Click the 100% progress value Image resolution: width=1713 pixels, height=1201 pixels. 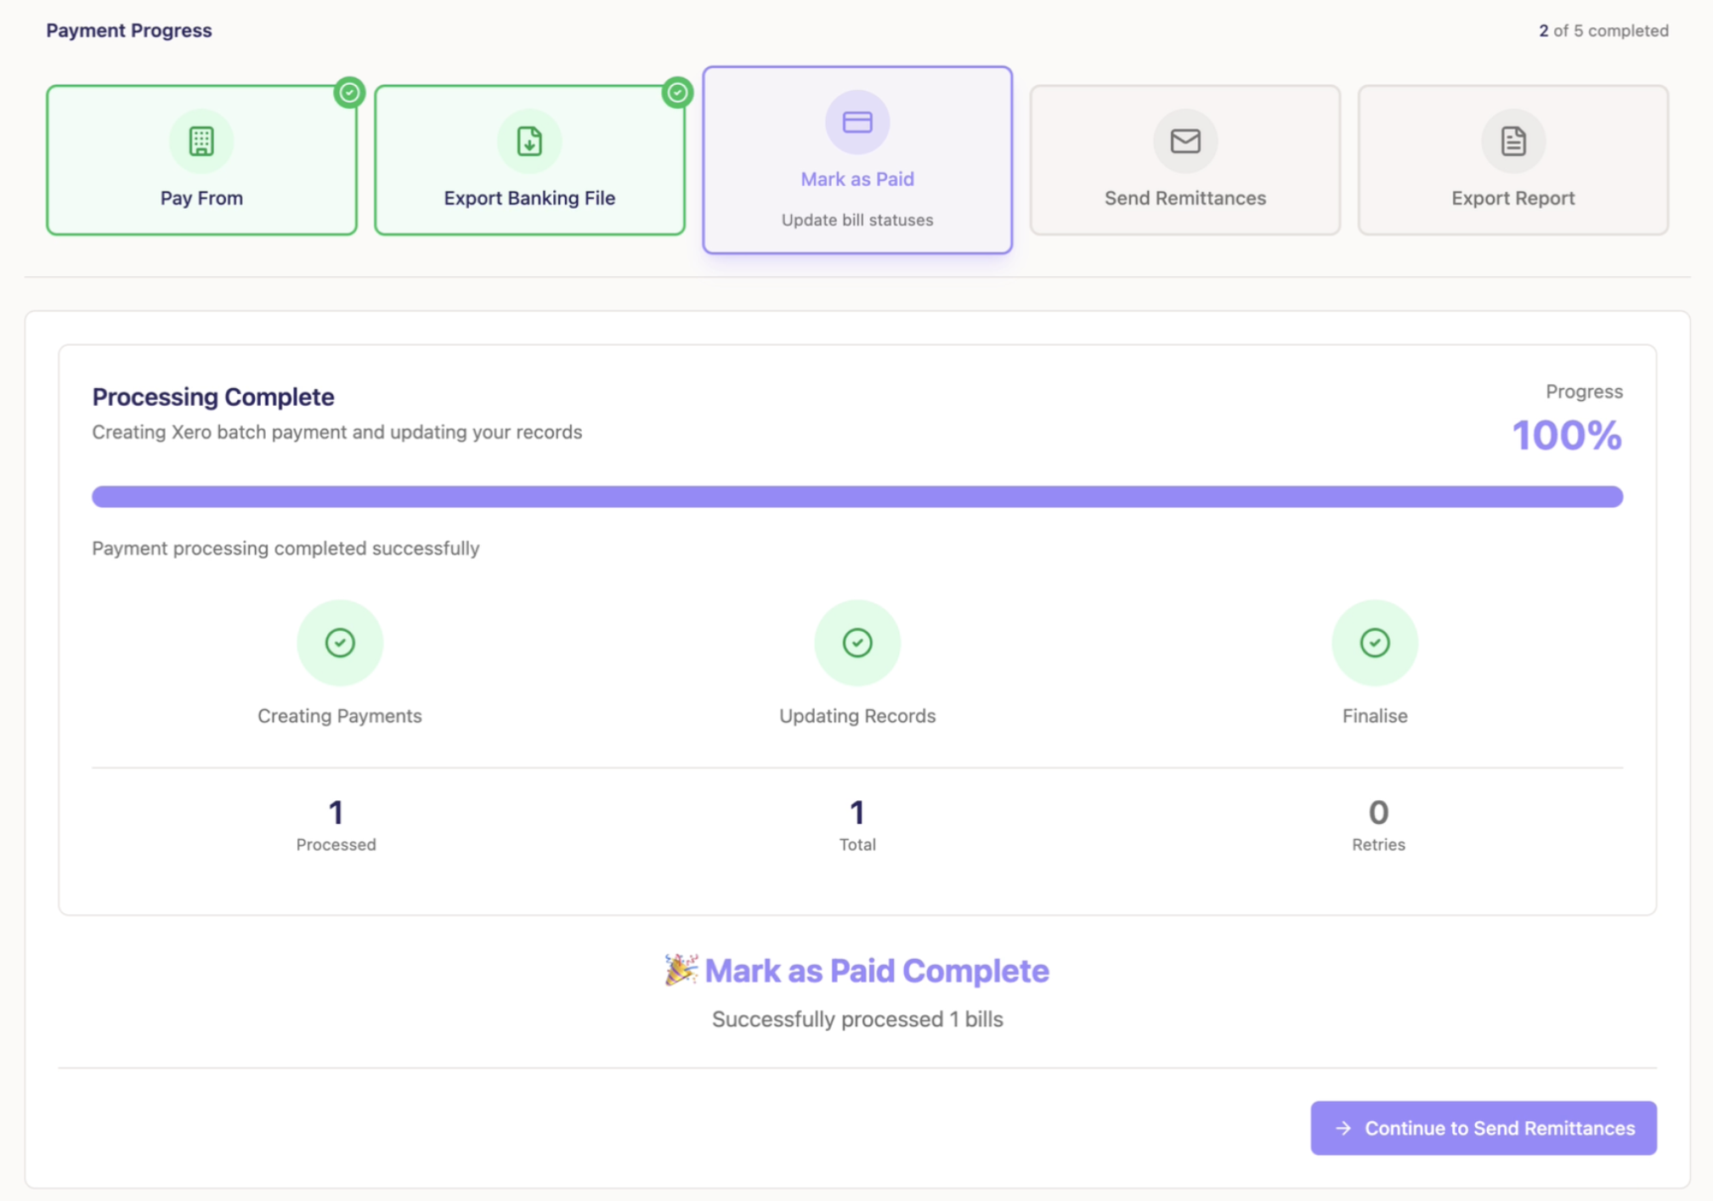click(1566, 436)
